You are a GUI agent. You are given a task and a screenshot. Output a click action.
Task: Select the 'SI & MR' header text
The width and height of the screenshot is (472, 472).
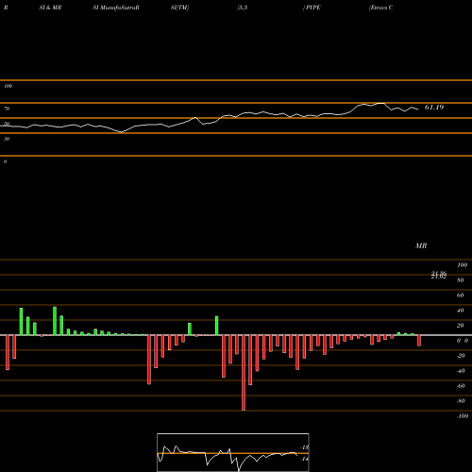tap(50, 8)
